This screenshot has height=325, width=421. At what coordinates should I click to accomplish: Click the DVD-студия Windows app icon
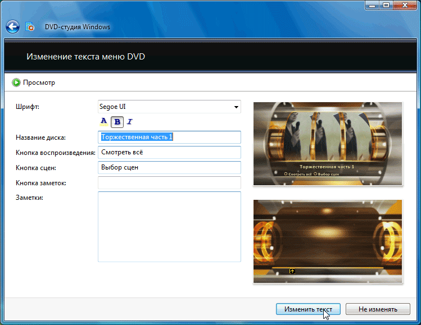coord(30,27)
